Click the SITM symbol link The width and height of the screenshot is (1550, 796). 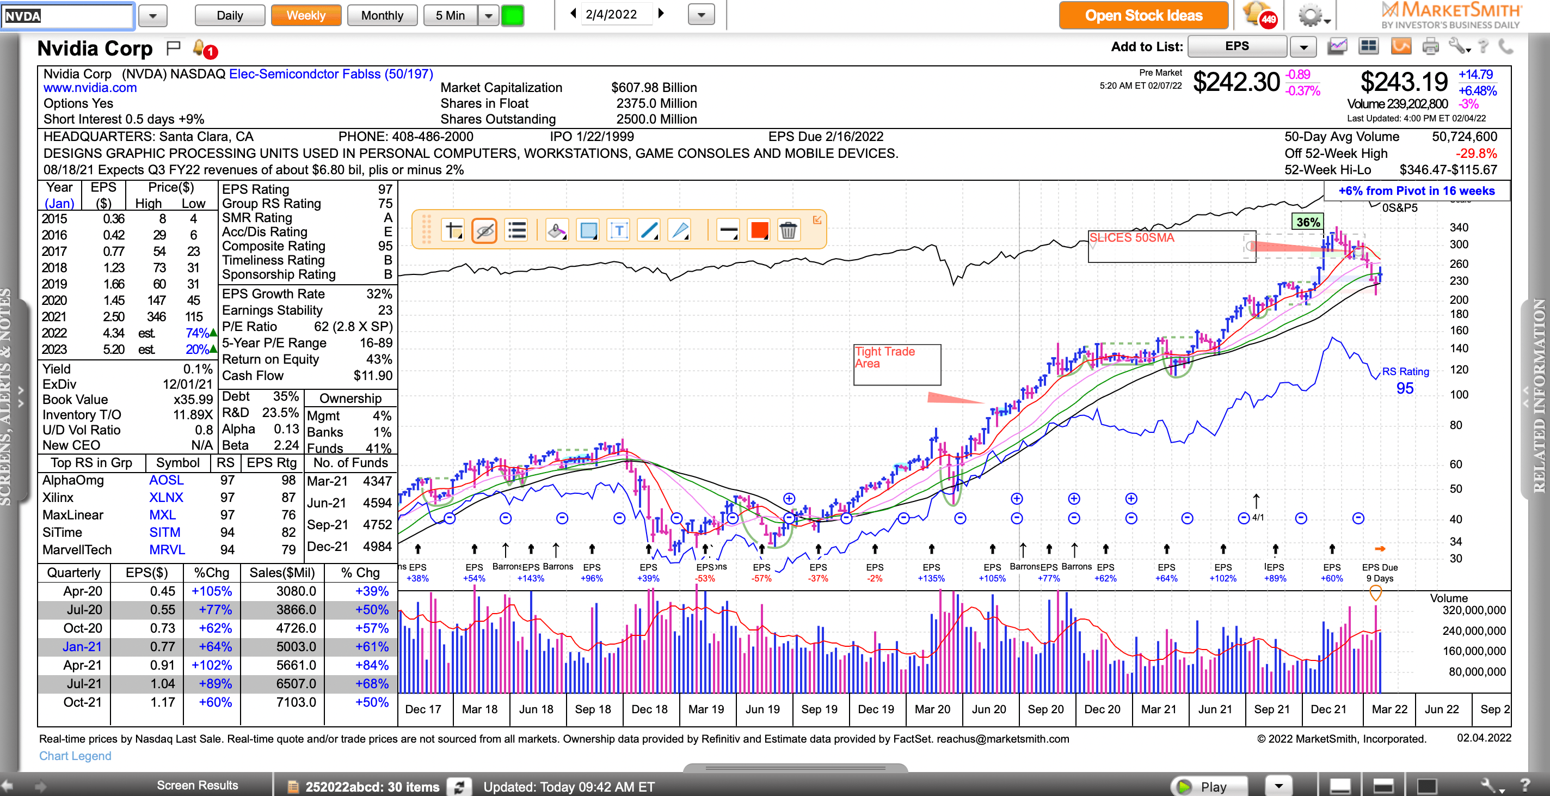pyautogui.click(x=165, y=533)
